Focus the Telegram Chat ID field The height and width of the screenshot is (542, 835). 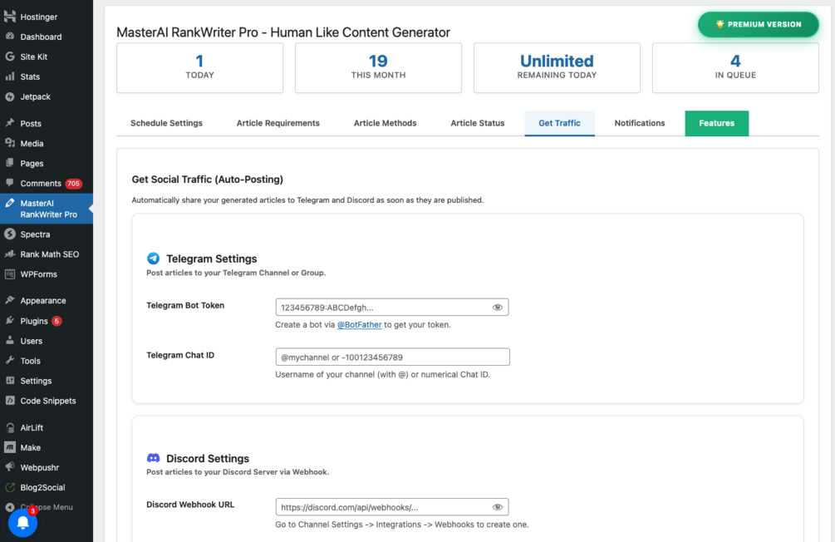[x=392, y=357]
